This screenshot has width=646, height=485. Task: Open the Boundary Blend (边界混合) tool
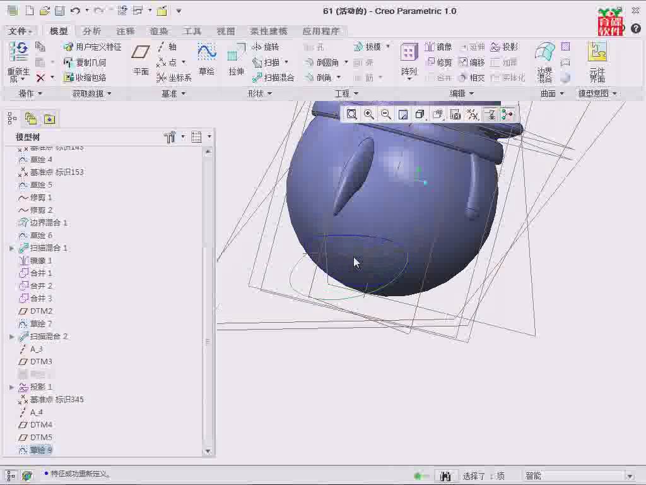544,62
